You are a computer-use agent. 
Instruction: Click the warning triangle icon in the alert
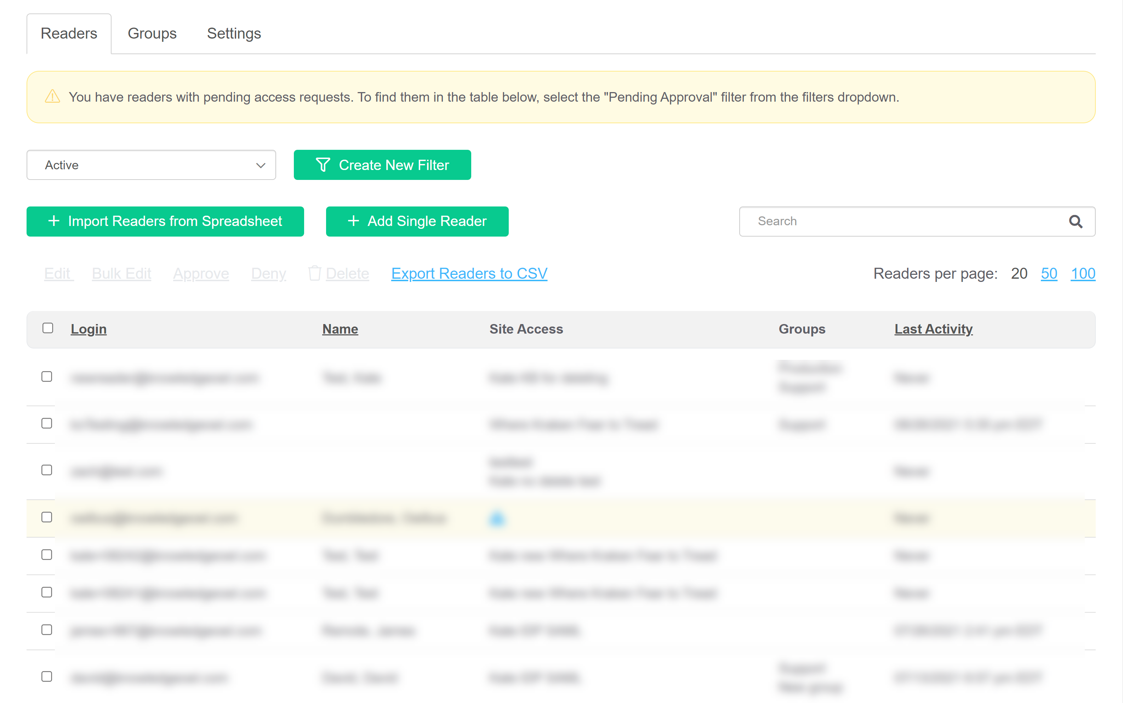(x=52, y=97)
